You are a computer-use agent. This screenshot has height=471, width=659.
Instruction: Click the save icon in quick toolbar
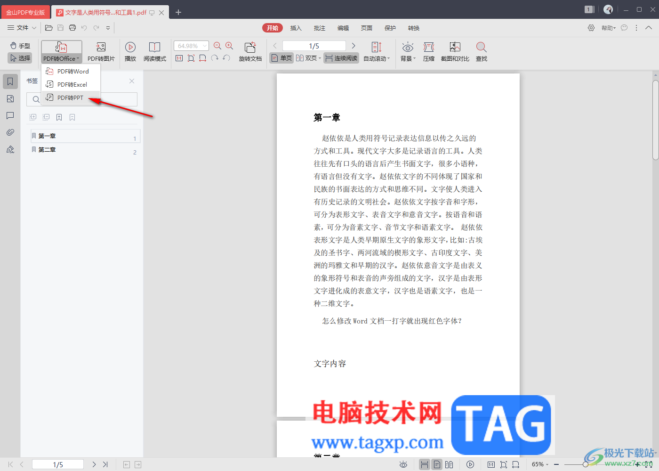(60, 28)
